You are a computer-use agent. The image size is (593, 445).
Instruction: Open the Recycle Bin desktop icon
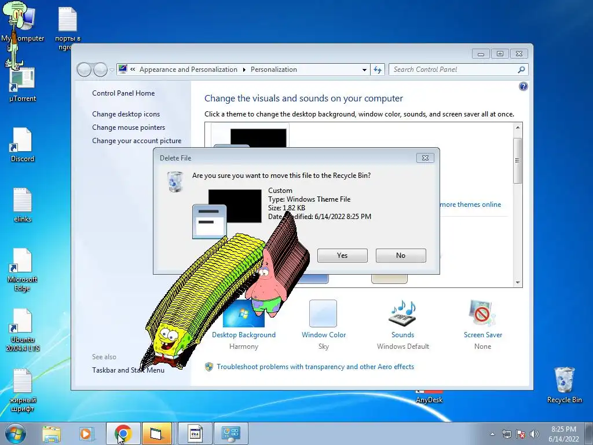pos(564,385)
